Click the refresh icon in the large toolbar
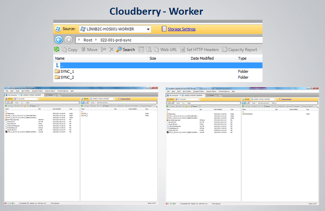 click(57, 50)
